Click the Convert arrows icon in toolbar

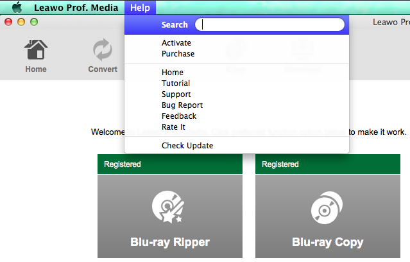click(x=103, y=49)
